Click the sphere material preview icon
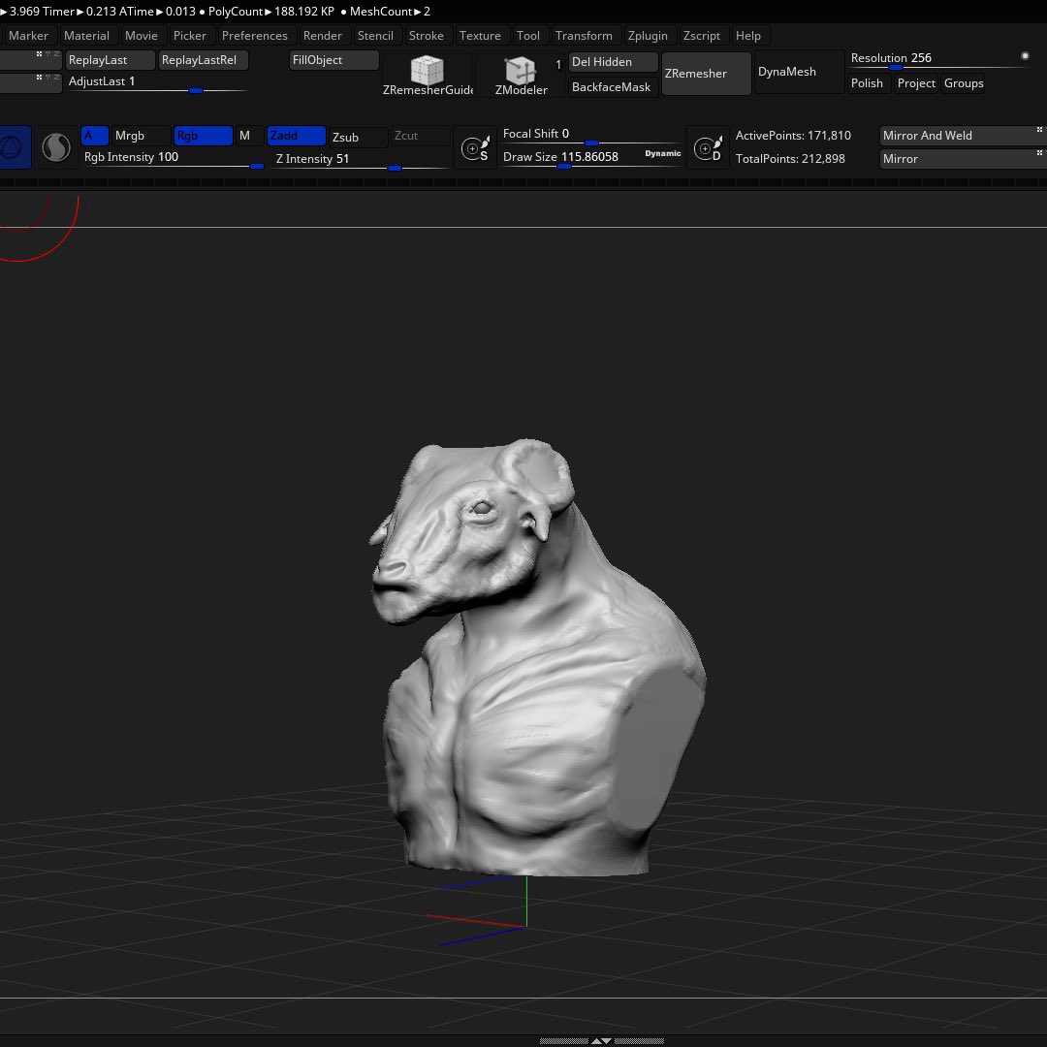Viewport: 1047px width, 1047px height. [56, 147]
